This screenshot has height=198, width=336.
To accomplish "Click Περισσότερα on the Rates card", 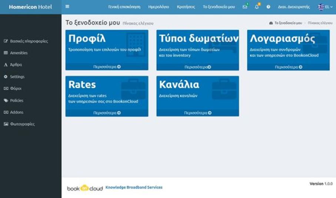I will (107, 113).
